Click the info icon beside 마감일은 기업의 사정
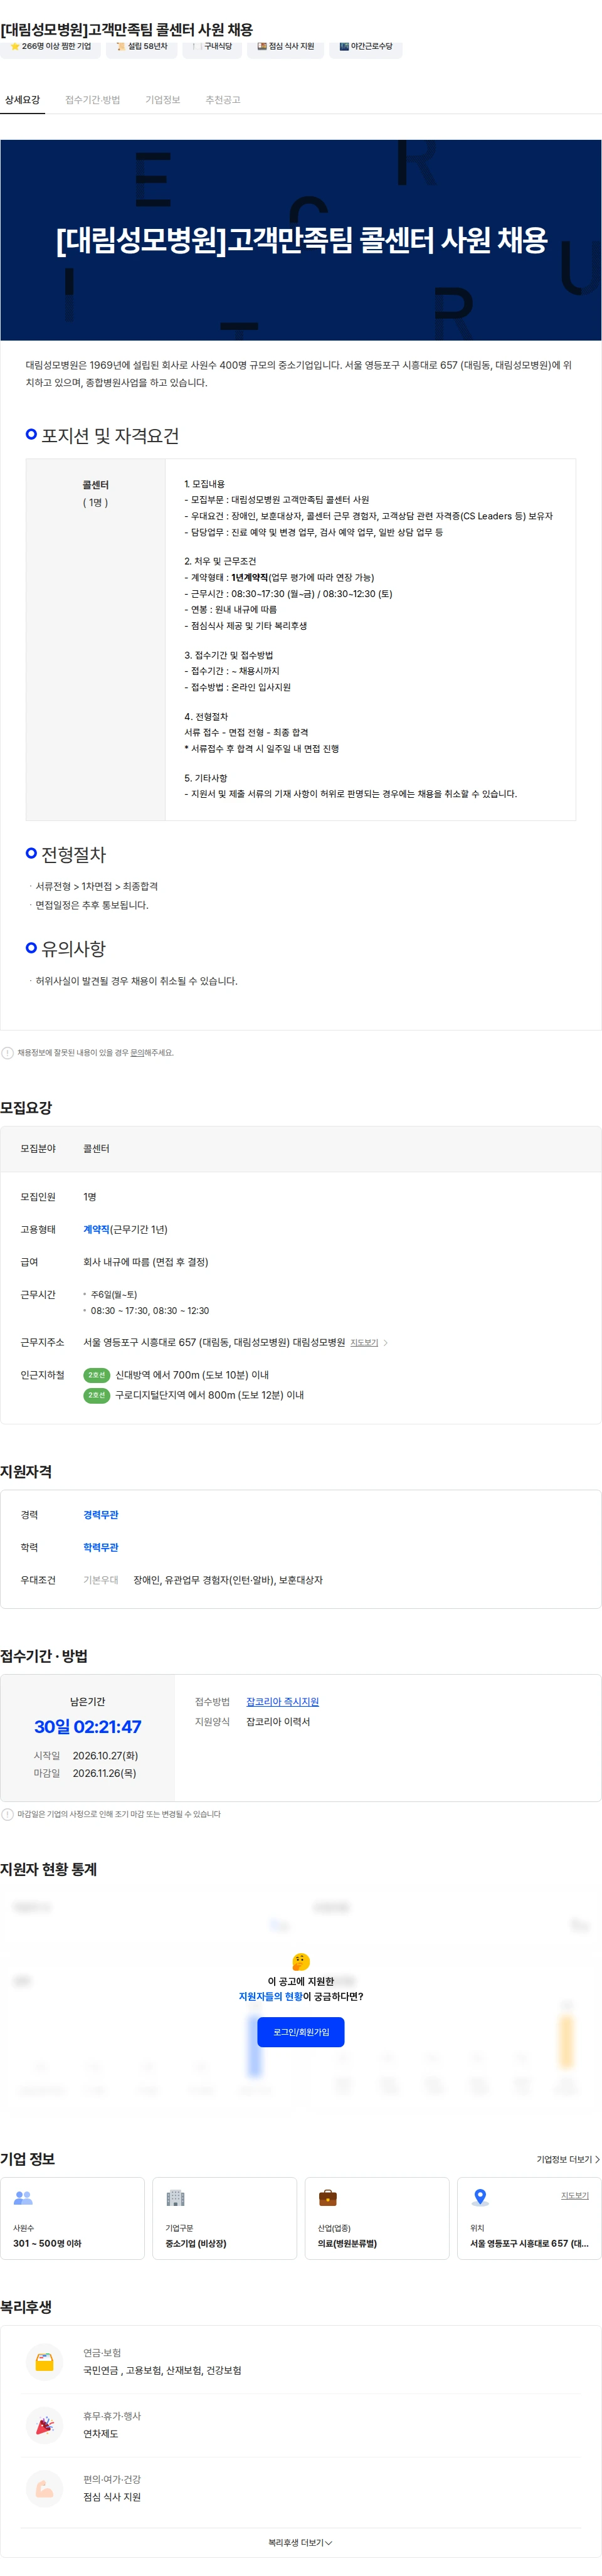The image size is (602, 2576). (x=8, y=1814)
